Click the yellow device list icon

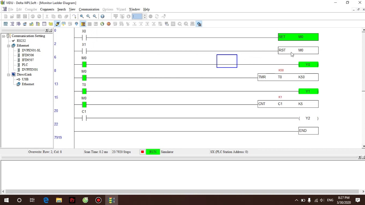(x=51, y=24)
